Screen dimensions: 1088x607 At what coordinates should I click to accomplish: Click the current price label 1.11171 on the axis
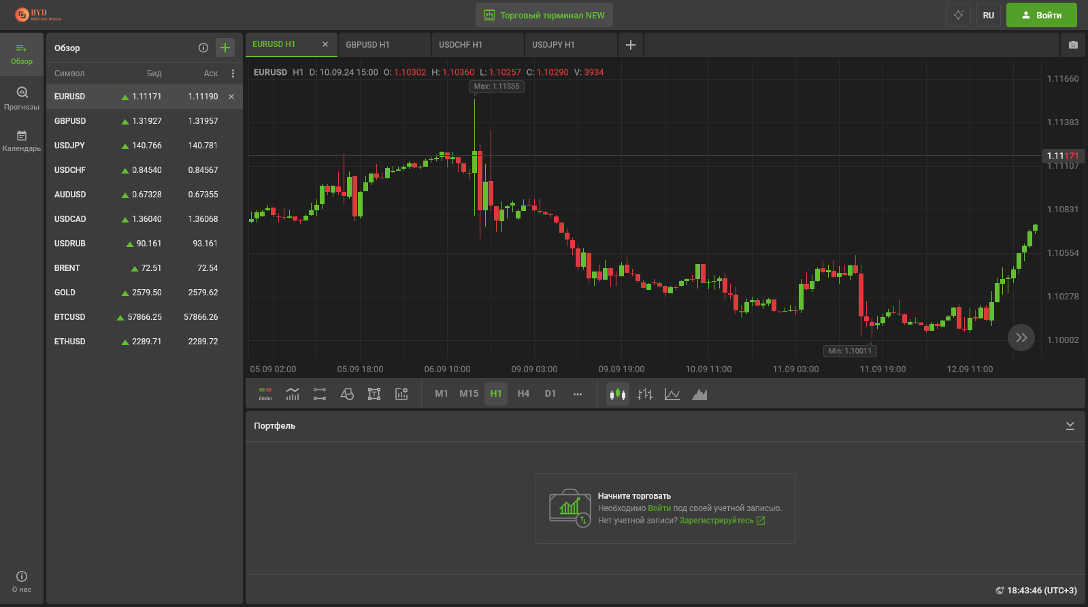pos(1063,156)
